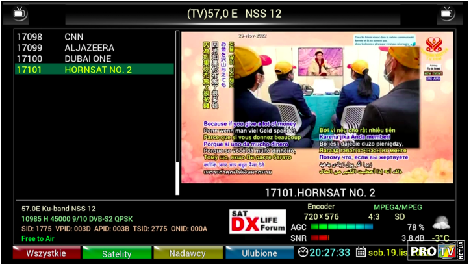This screenshot has width=471, height=267.
Task: Click the channel list scrollbar
Action: click(177, 114)
